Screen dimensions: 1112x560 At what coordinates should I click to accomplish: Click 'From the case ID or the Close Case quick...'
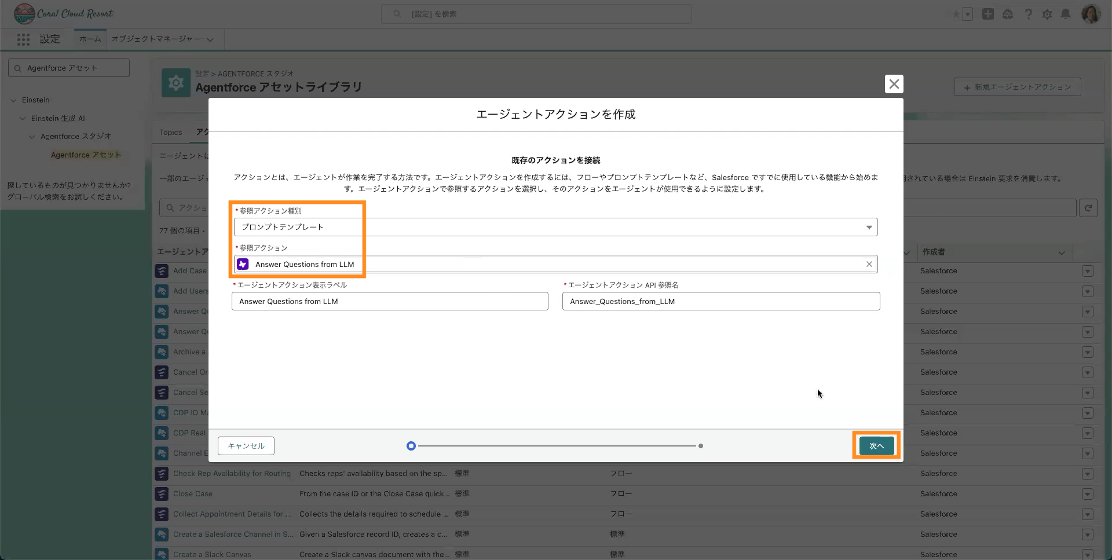point(374,494)
